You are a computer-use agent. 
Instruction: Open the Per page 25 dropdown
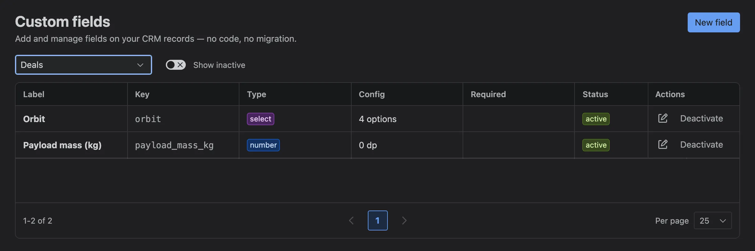pos(713,220)
